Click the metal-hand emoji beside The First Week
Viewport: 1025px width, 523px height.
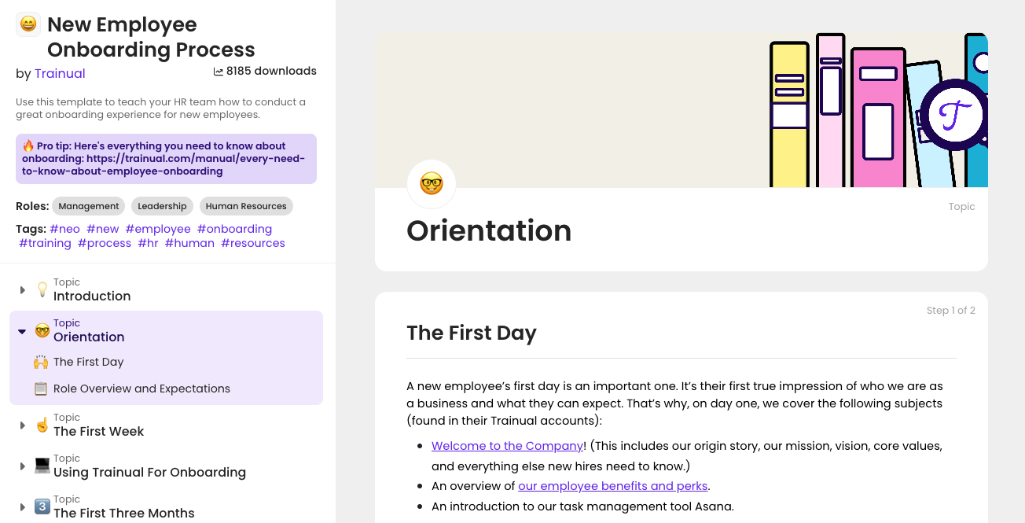[42, 424]
